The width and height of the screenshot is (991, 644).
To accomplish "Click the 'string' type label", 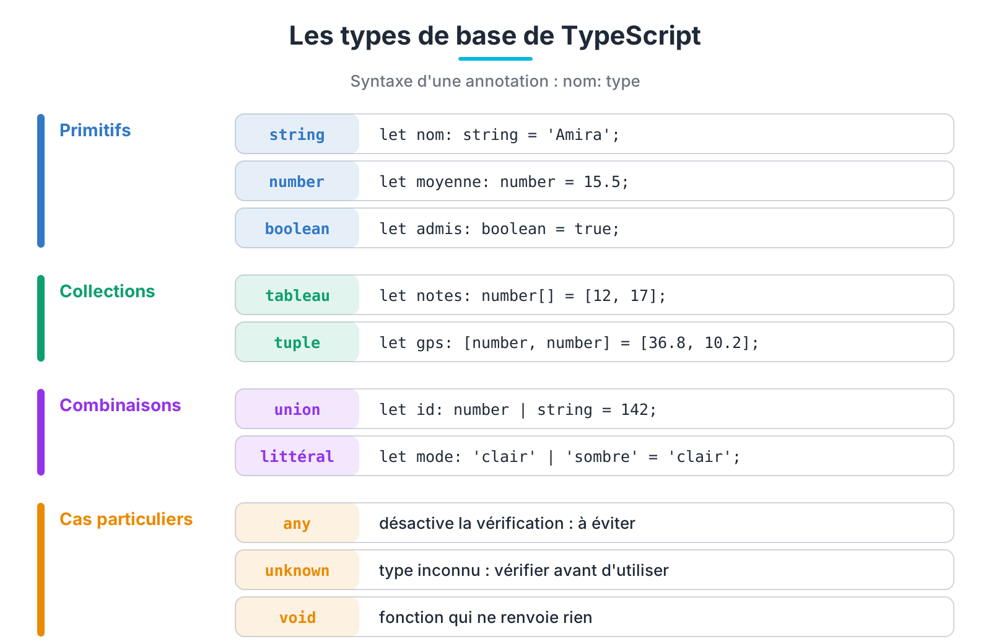I will (297, 134).
